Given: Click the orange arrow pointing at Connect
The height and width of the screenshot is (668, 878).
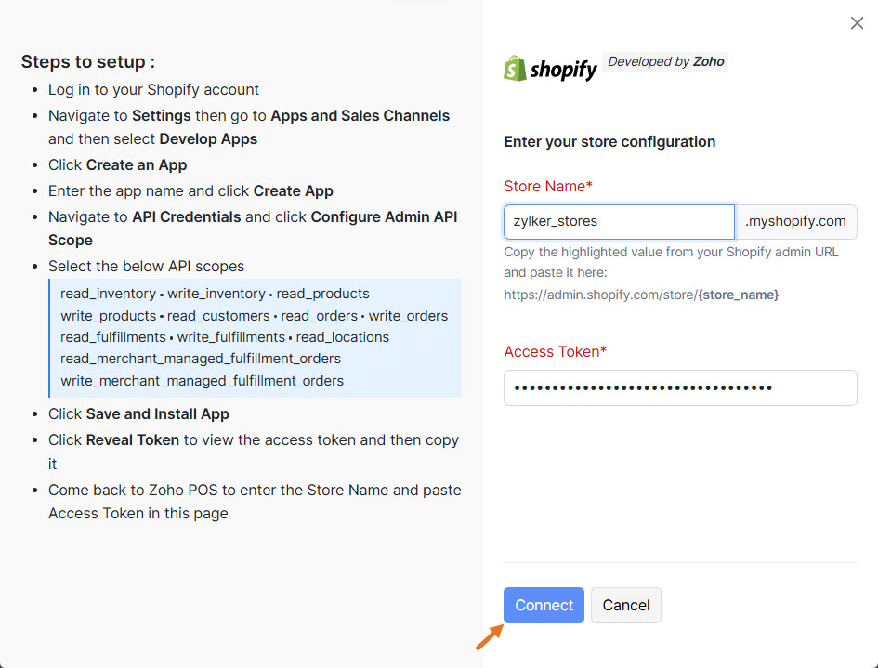Looking at the screenshot, I should click(489, 636).
